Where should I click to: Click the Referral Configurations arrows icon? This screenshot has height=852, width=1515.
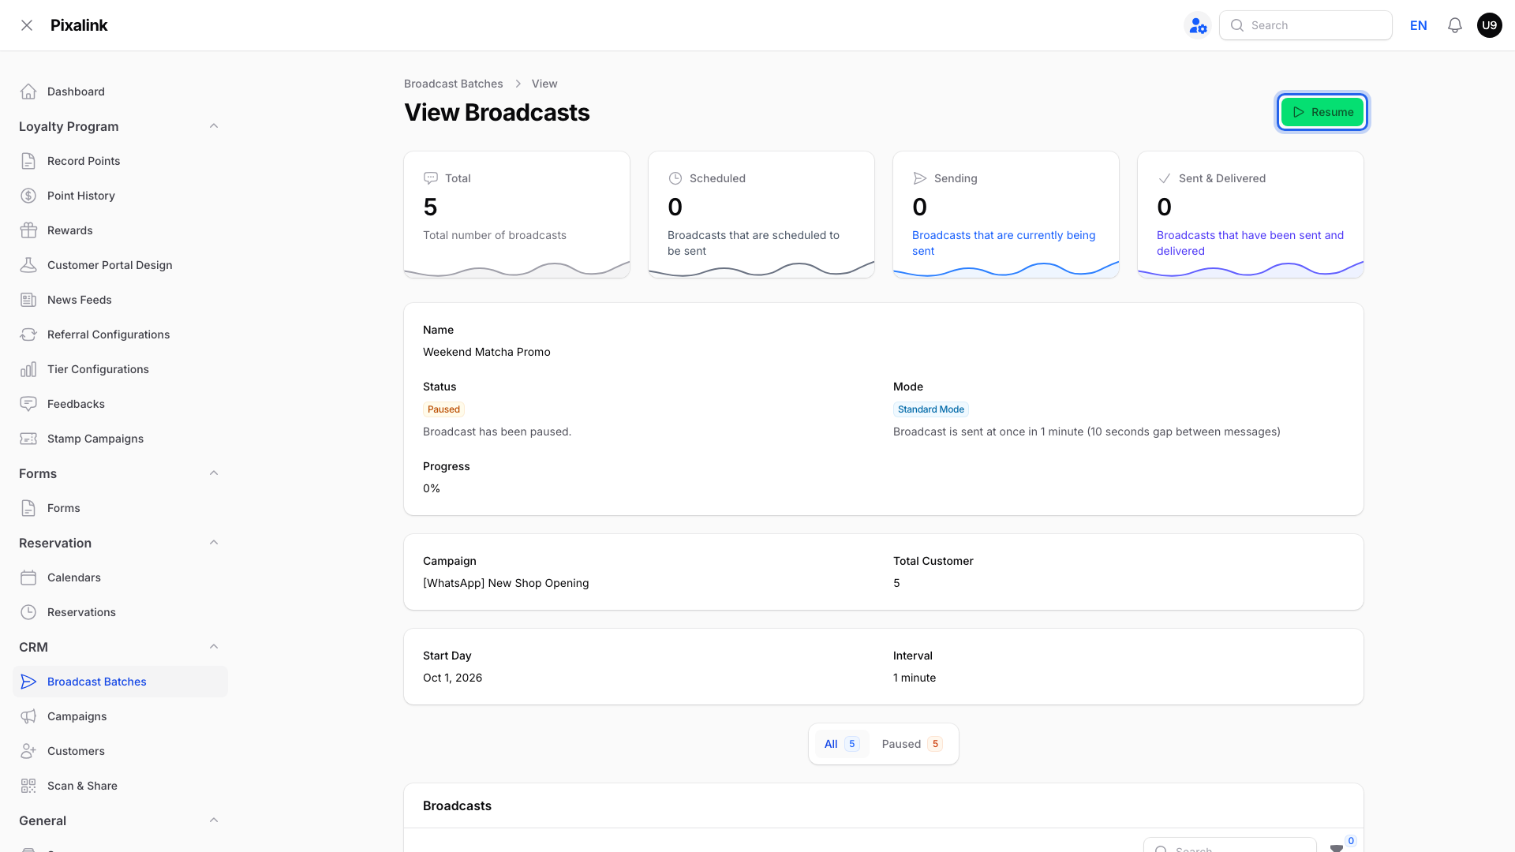point(28,334)
